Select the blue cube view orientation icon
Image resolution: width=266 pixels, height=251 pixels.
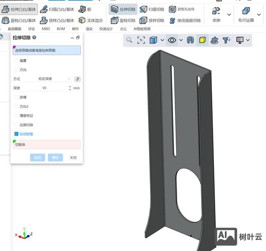coord(154,40)
